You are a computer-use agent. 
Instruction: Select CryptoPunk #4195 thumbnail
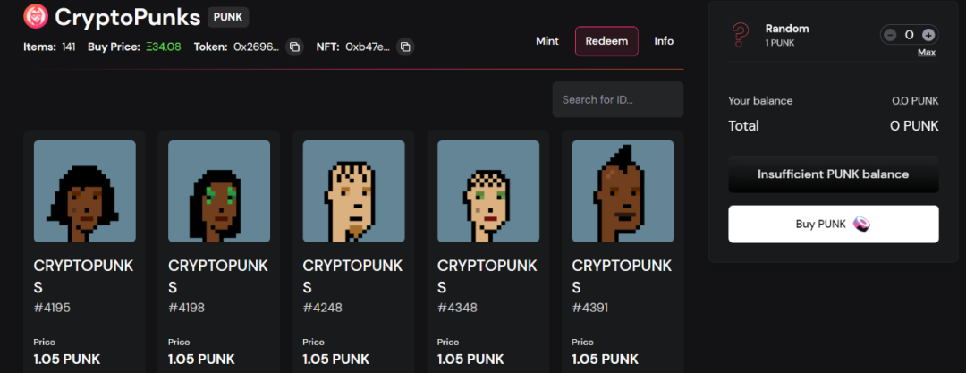(x=85, y=191)
